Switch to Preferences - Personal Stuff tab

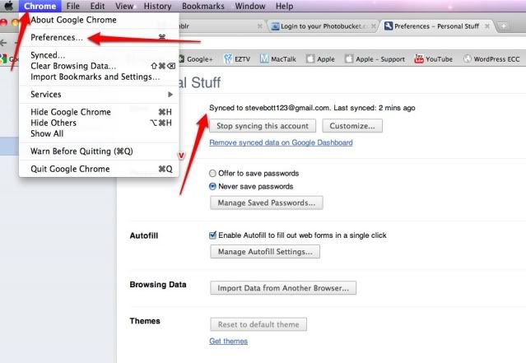438,26
